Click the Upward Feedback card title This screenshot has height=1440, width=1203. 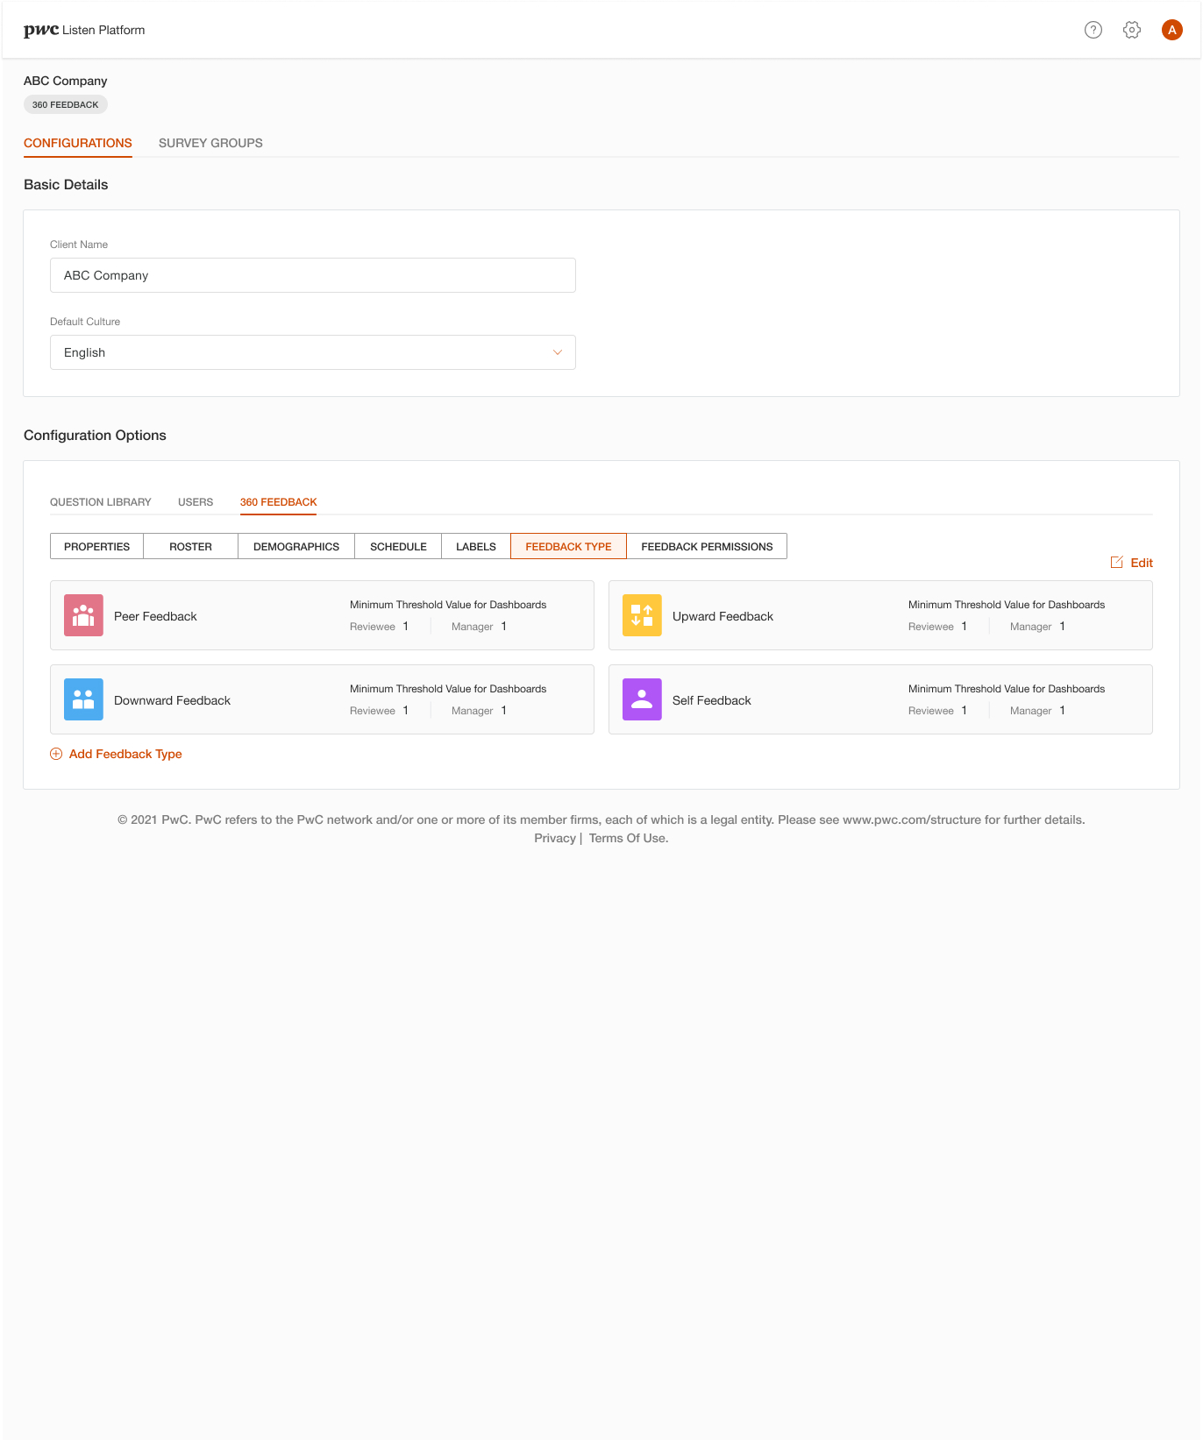[x=723, y=616]
